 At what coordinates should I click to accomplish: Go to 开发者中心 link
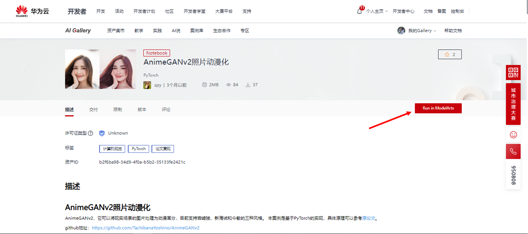click(403, 11)
